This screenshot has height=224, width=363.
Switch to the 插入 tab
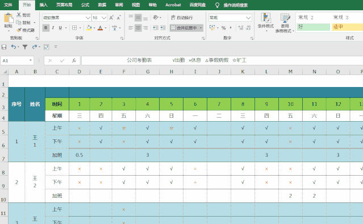pos(44,5)
